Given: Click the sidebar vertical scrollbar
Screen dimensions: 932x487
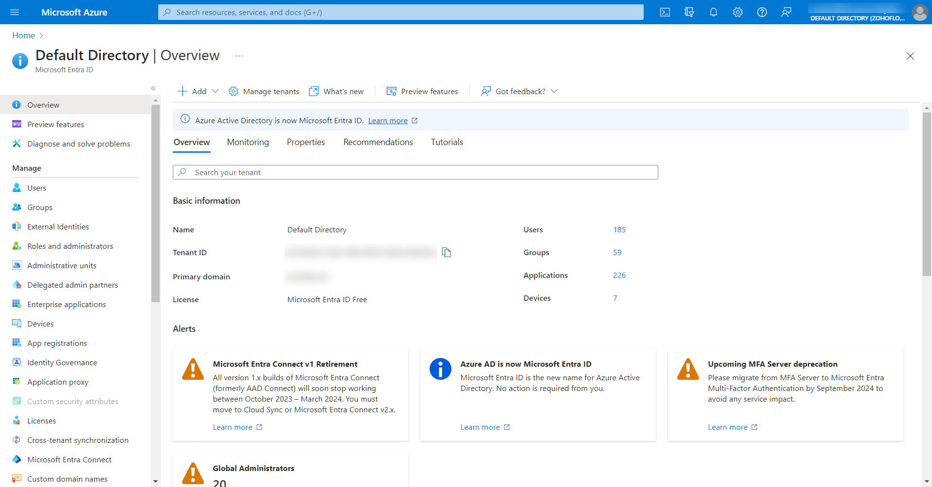Looking at the screenshot, I should (x=155, y=204).
